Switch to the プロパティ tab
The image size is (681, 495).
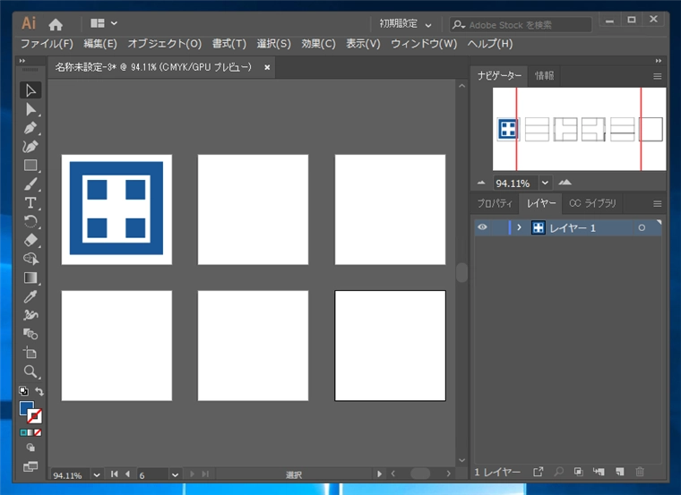(x=495, y=203)
